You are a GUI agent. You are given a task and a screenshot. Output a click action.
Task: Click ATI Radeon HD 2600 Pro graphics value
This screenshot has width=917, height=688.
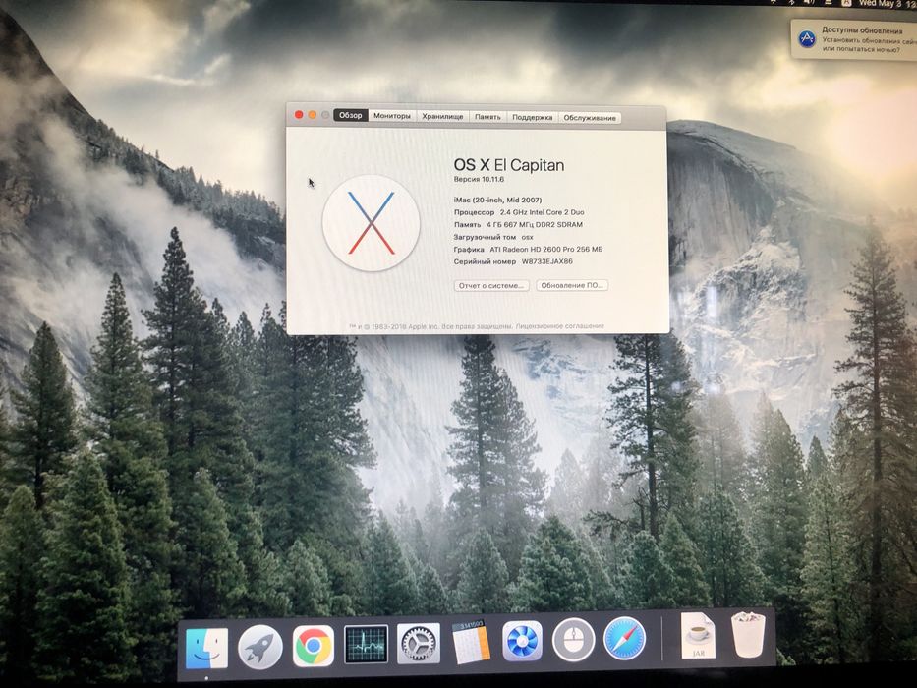[x=546, y=250]
